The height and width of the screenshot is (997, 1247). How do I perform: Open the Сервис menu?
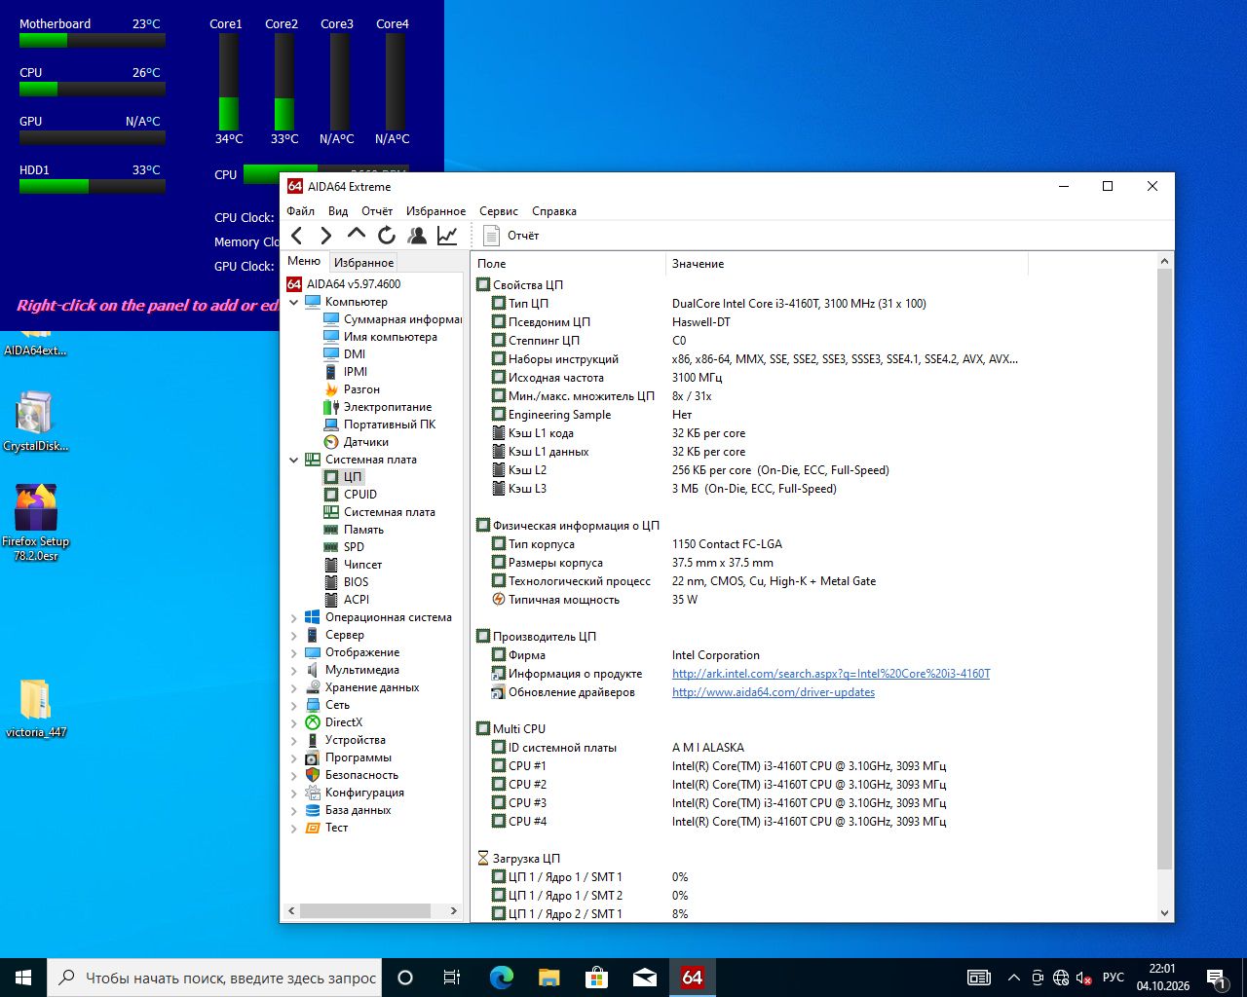[x=499, y=211]
